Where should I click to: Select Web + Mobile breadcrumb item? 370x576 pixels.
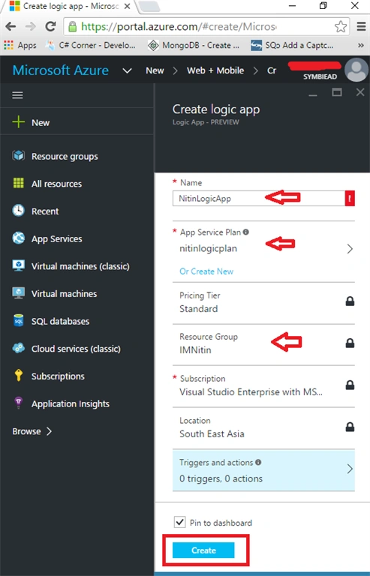(x=215, y=70)
